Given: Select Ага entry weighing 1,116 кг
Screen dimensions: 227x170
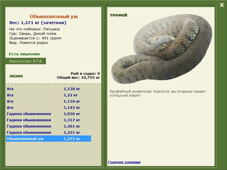Looking at the screenshot, I should [49, 101].
